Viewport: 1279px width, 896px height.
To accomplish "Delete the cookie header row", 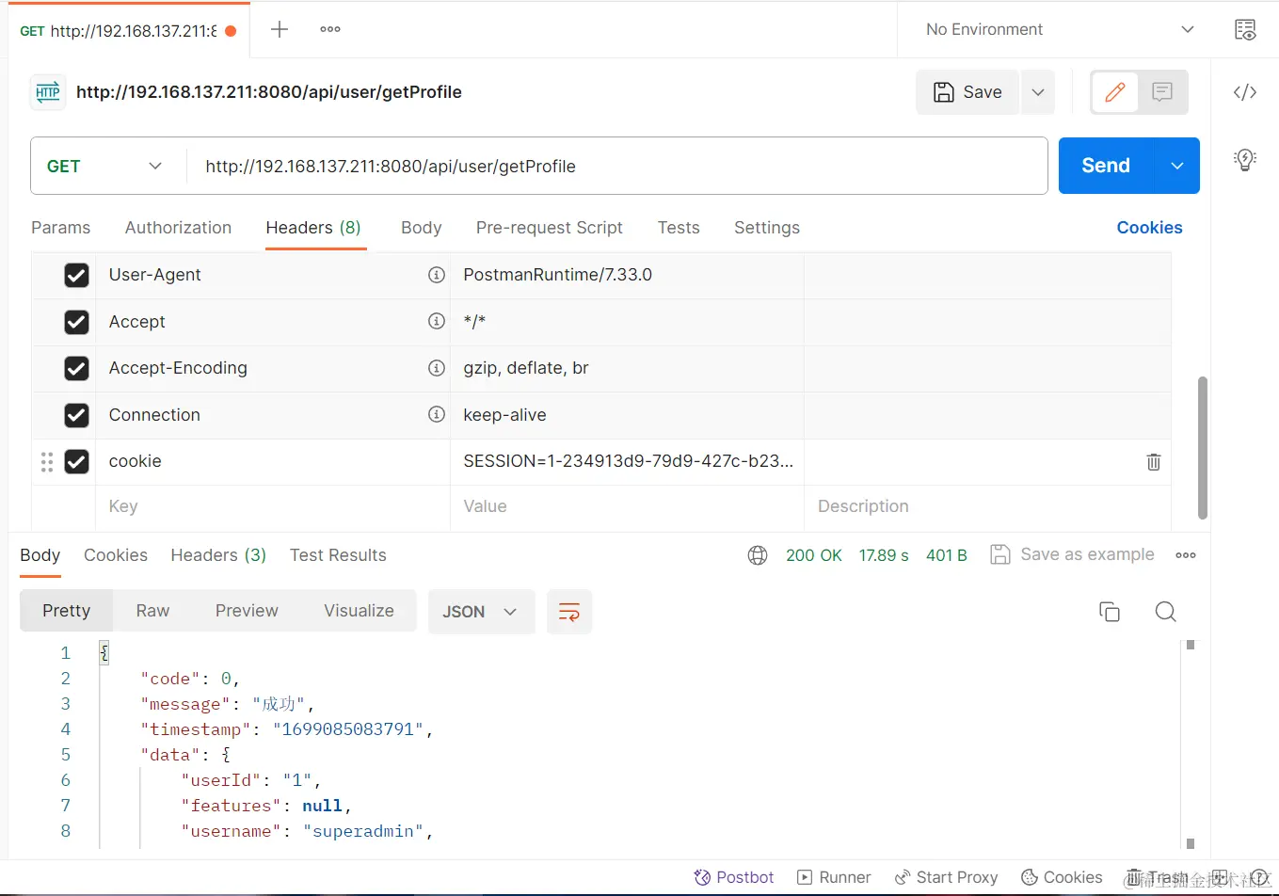I will 1153,461.
